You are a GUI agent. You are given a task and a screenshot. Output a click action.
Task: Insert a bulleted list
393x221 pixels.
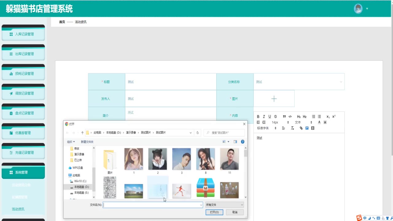pos(319,117)
